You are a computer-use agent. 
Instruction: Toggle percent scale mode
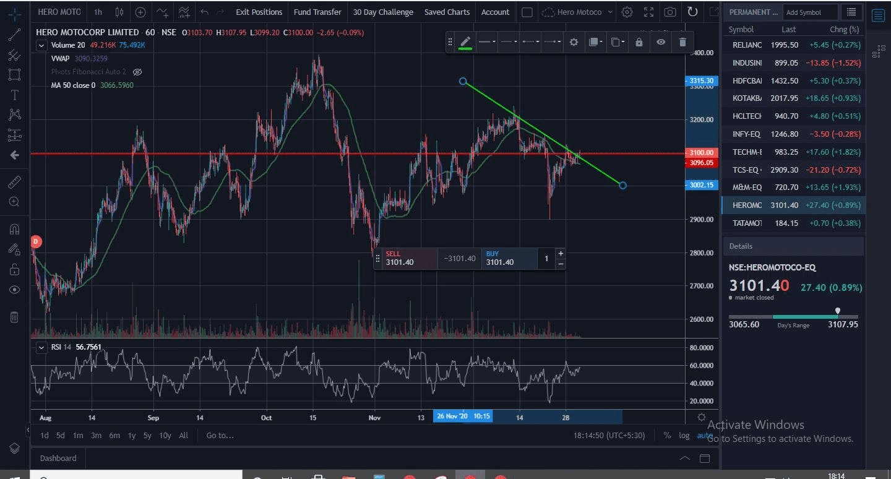(x=667, y=435)
